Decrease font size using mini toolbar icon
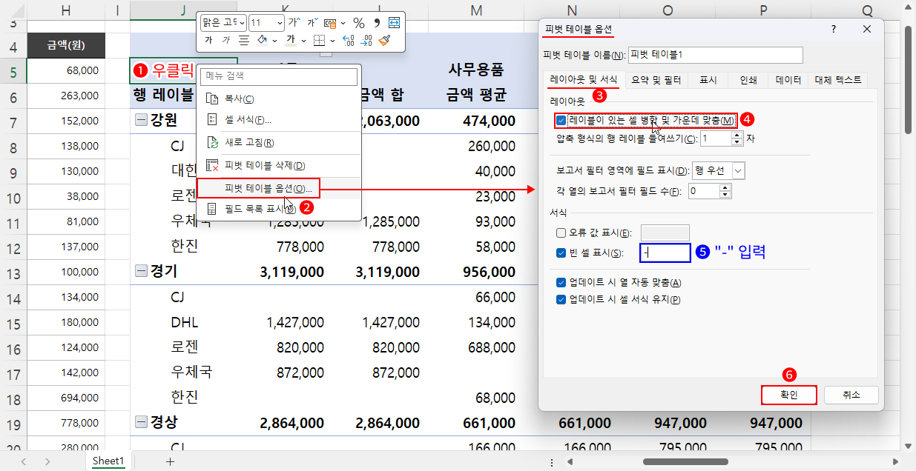 click(x=312, y=21)
